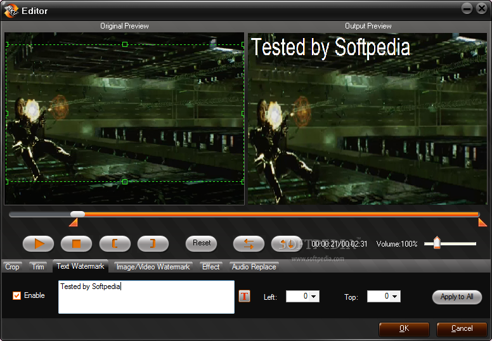Minimize the Editor window
The height and width of the screenshot is (341, 492).
[x=467, y=8]
